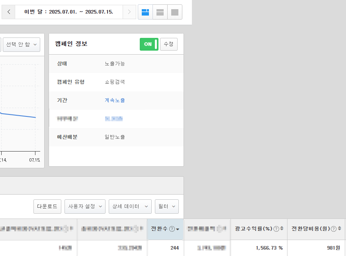Image resolution: width=346 pixels, height=256 pixels.
Task: Click the 캠페인 정보 panel title
Action: (71, 44)
